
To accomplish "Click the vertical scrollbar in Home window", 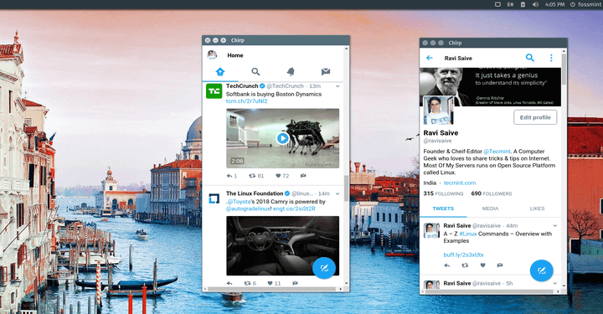I will tap(346, 188).
